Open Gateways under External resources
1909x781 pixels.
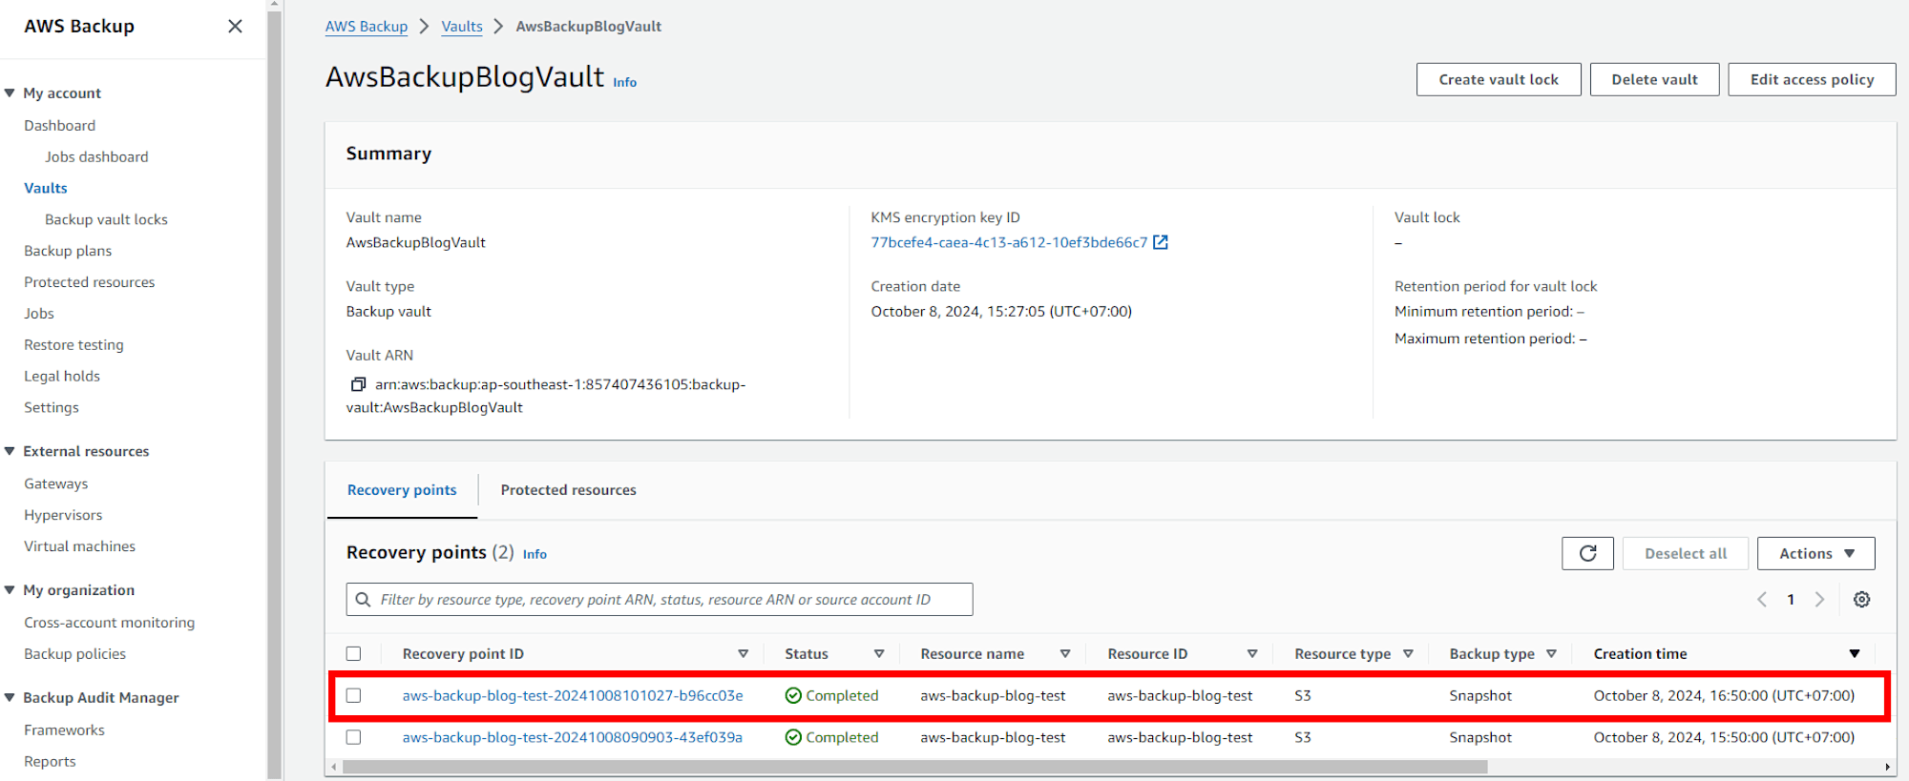55,484
